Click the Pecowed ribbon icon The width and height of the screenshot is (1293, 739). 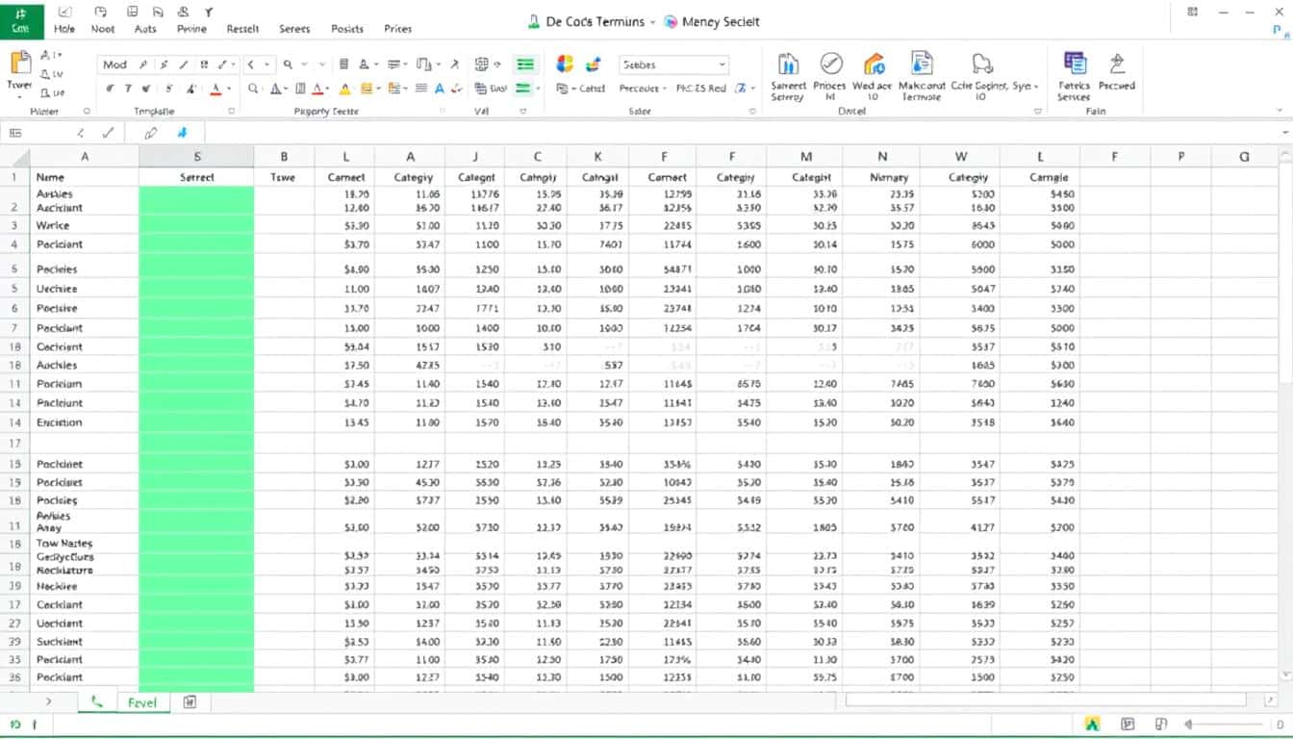coord(1117,72)
